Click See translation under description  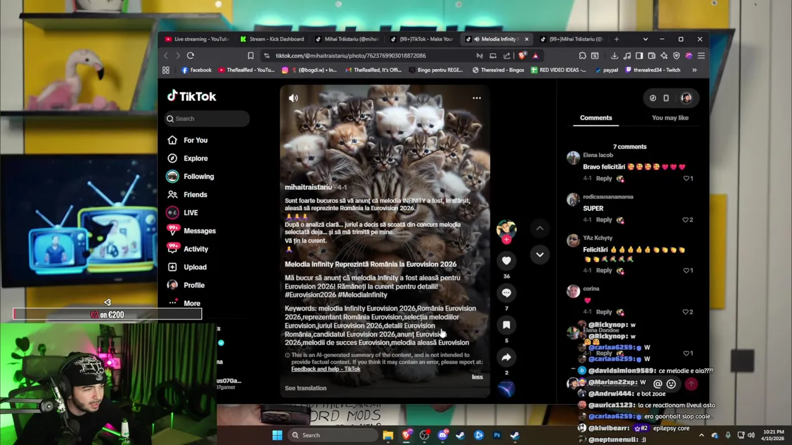306,388
